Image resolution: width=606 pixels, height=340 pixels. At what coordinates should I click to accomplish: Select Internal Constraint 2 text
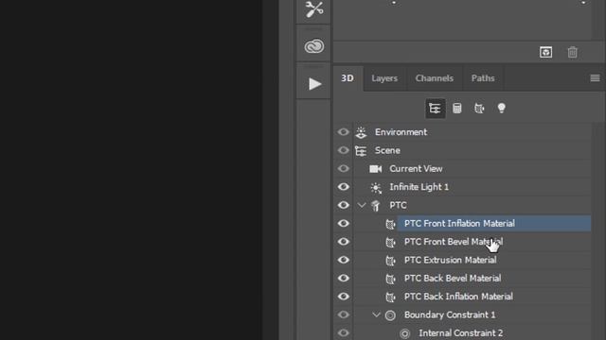coord(461,333)
